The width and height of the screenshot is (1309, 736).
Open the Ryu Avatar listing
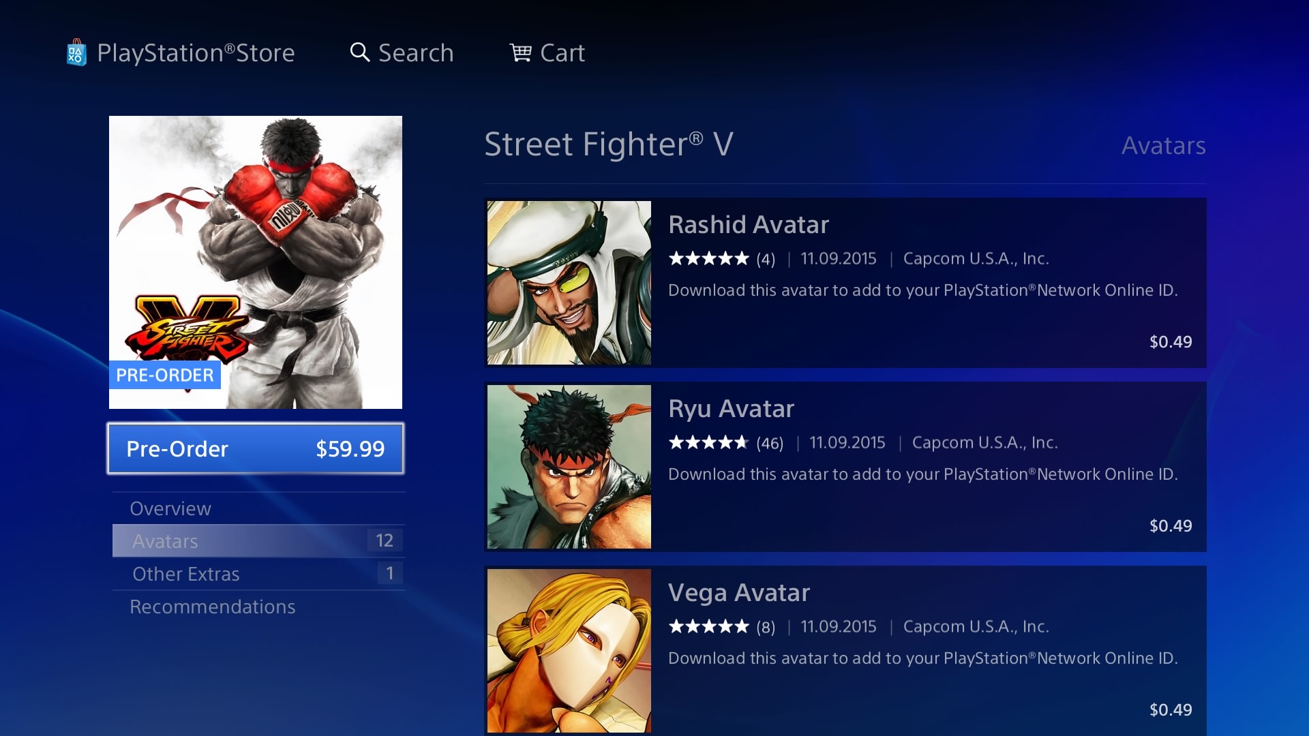coord(845,467)
